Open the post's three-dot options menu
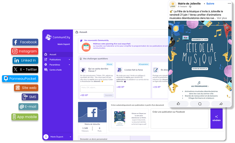Viewport: 235px width, 143px height. (x=228, y=4)
